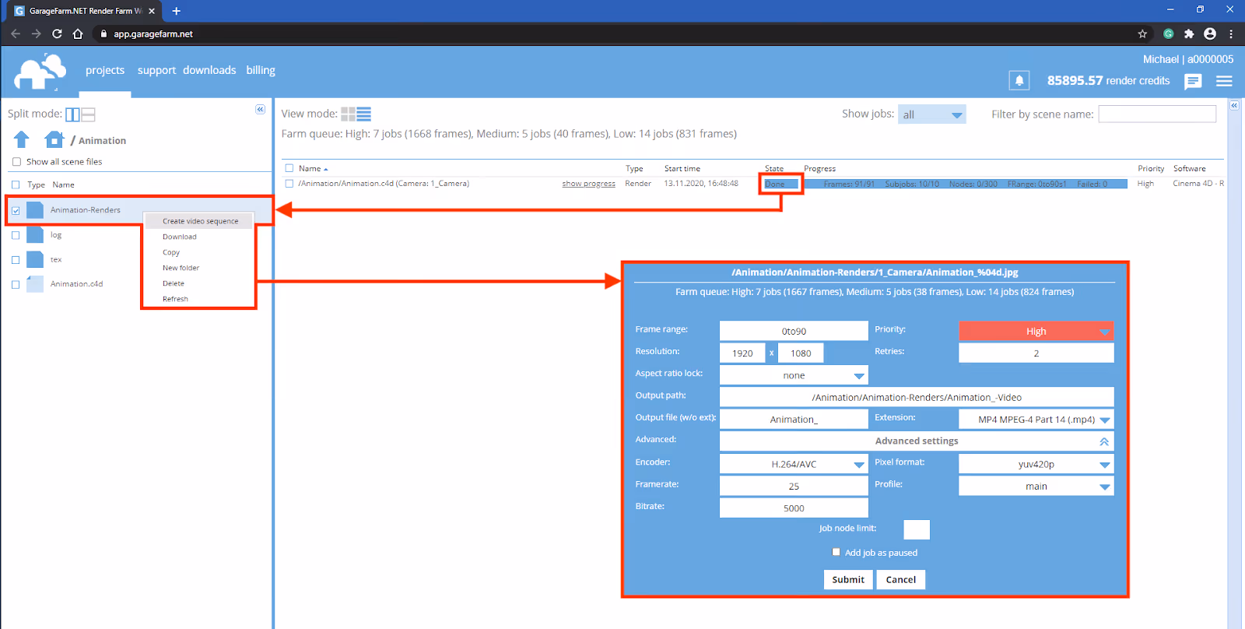Viewport: 1245px width, 629px height.
Task: Collapse the left project panel
Action: click(260, 109)
